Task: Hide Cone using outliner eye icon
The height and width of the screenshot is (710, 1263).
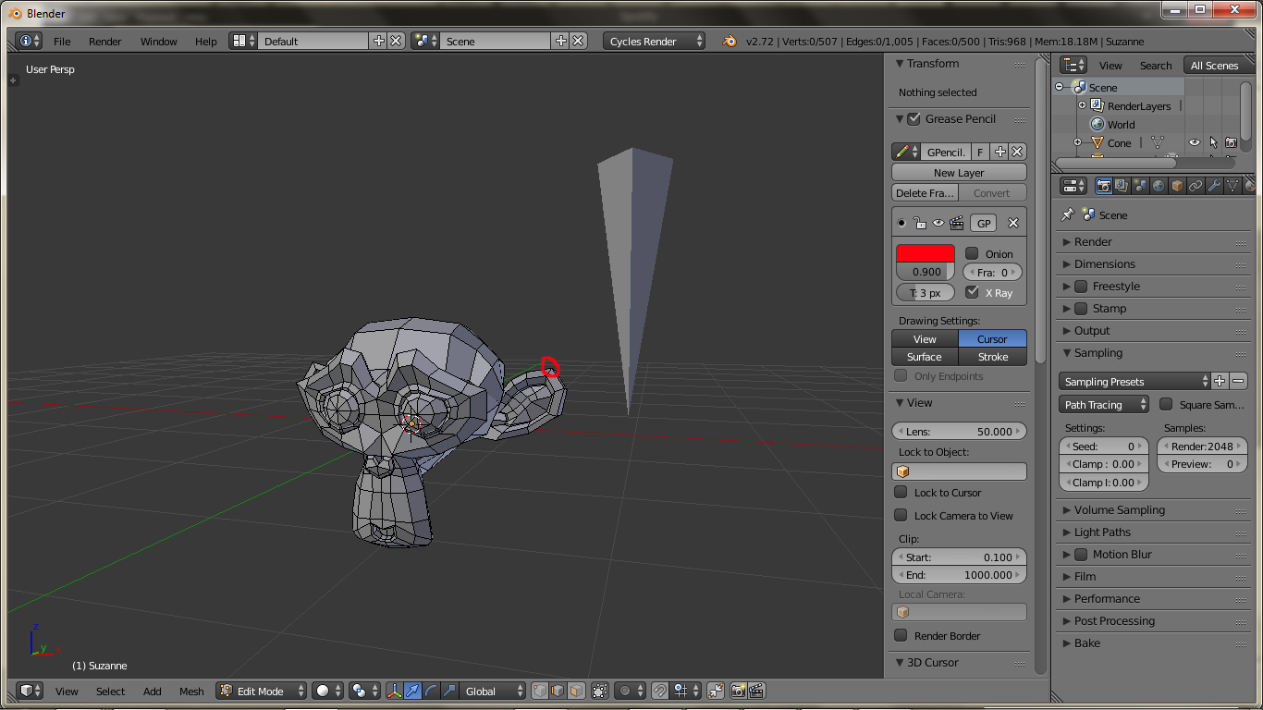Action: pyautogui.click(x=1194, y=142)
